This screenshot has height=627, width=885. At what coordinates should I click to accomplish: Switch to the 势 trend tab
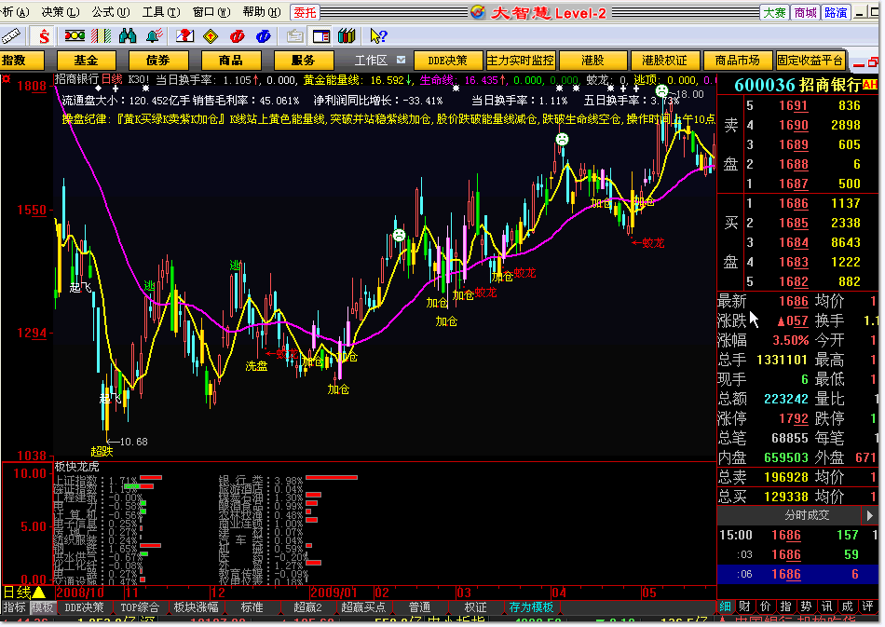click(x=806, y=607)
